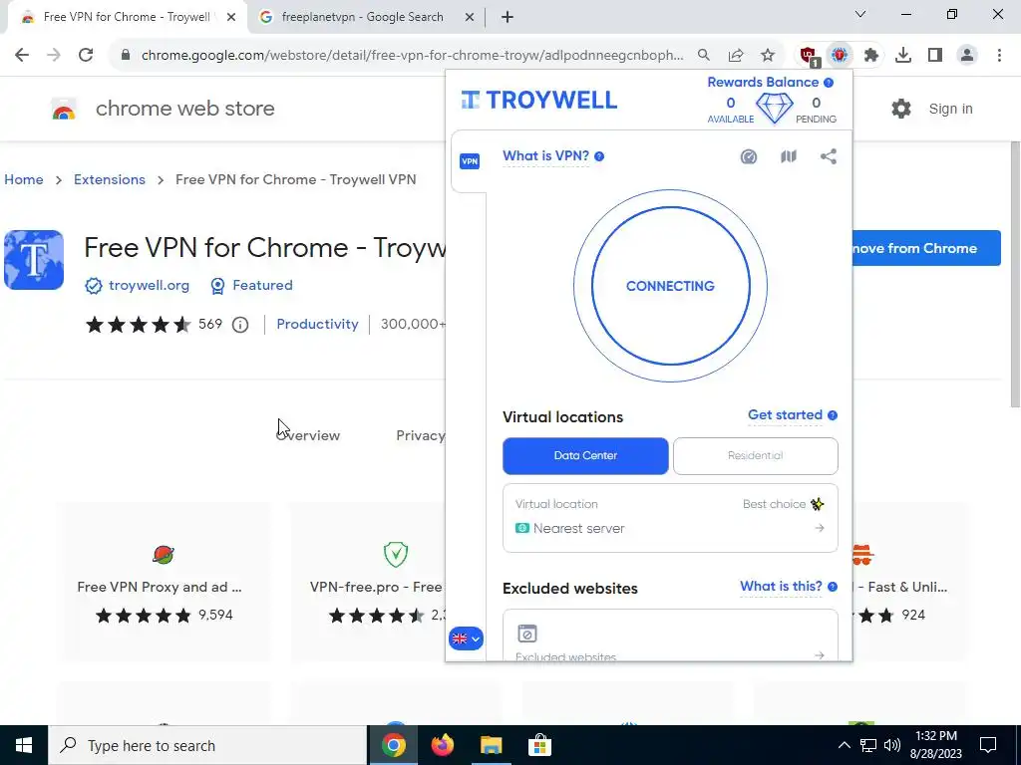Click the Remove from Chrome button
Screen dimensions: 1021x765
click(924, 248)
